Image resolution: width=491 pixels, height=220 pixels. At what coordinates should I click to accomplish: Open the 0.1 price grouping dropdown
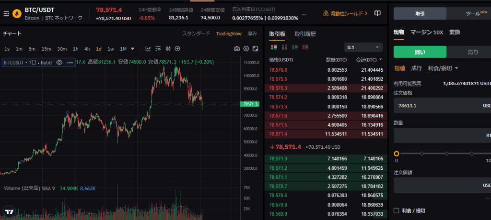[363, 47]
